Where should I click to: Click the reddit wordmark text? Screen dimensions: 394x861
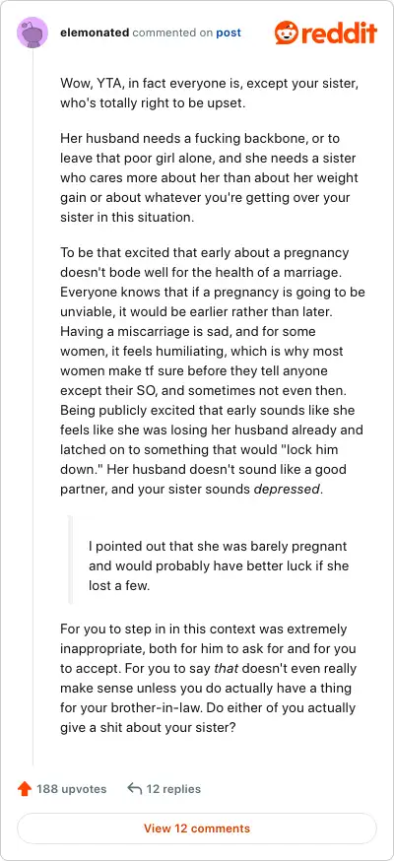pyautogui.click(x=339, y=33)
